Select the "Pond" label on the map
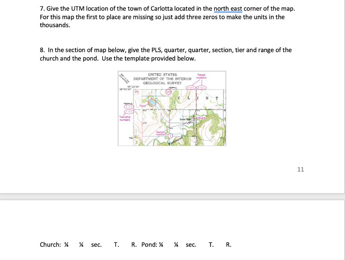Image resolution: width=345 pixels, height=260 pixels. click(x=143, y=106)
